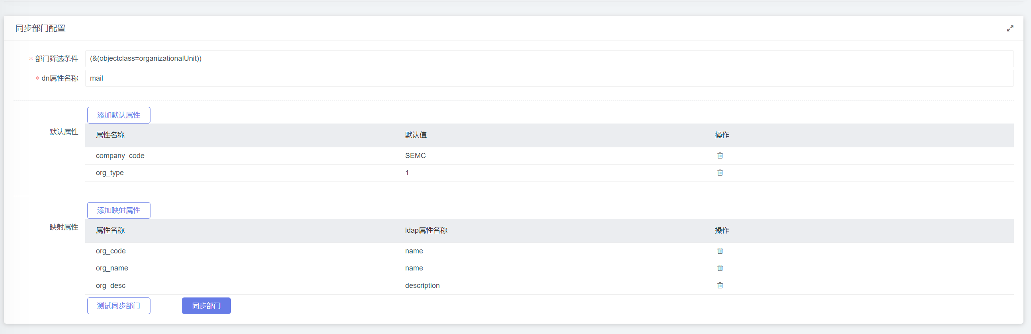Delete the org_name mapping row

tap(720, 268)
